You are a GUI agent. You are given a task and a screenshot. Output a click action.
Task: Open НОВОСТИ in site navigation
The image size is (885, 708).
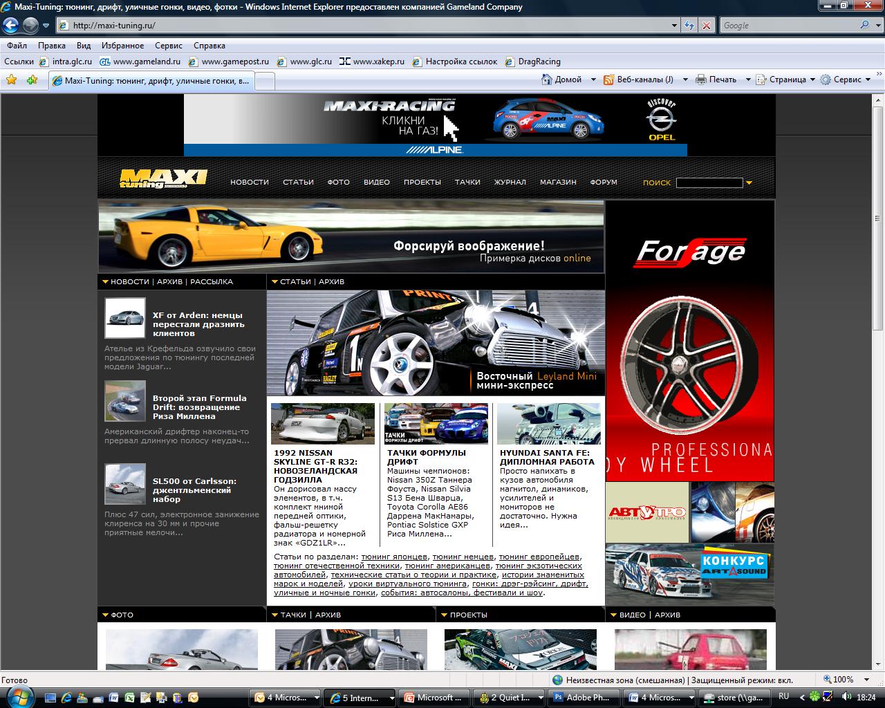(250, 183)
